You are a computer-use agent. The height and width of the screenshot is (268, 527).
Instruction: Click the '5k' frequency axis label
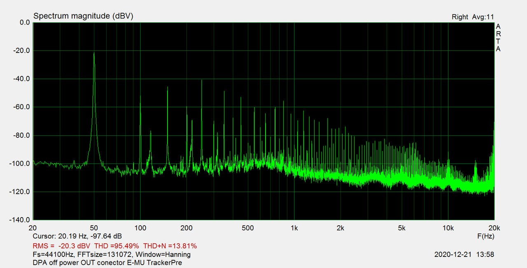pyautogui.click(x=401, y=228)
